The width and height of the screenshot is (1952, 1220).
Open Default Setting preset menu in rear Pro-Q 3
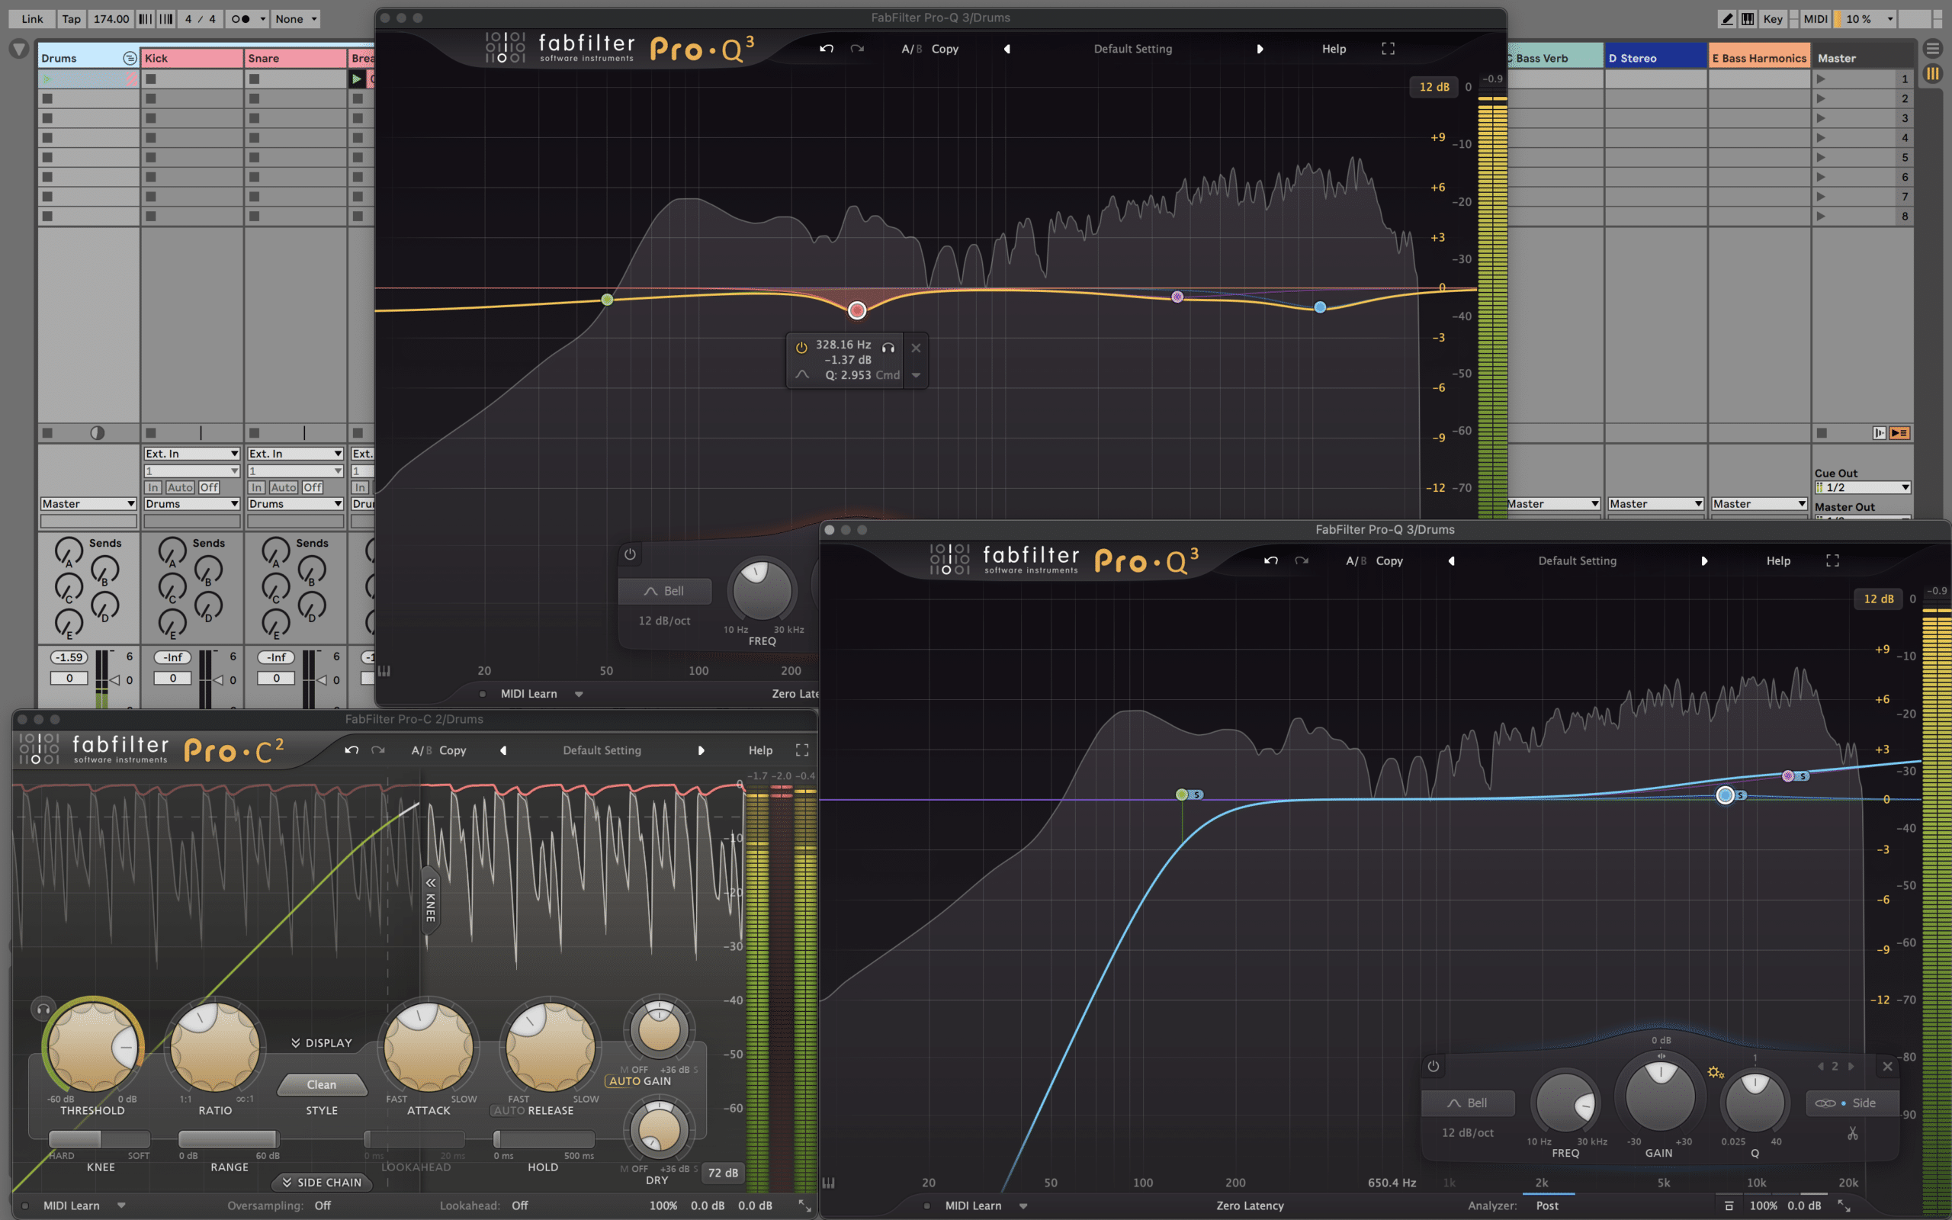1132,48
